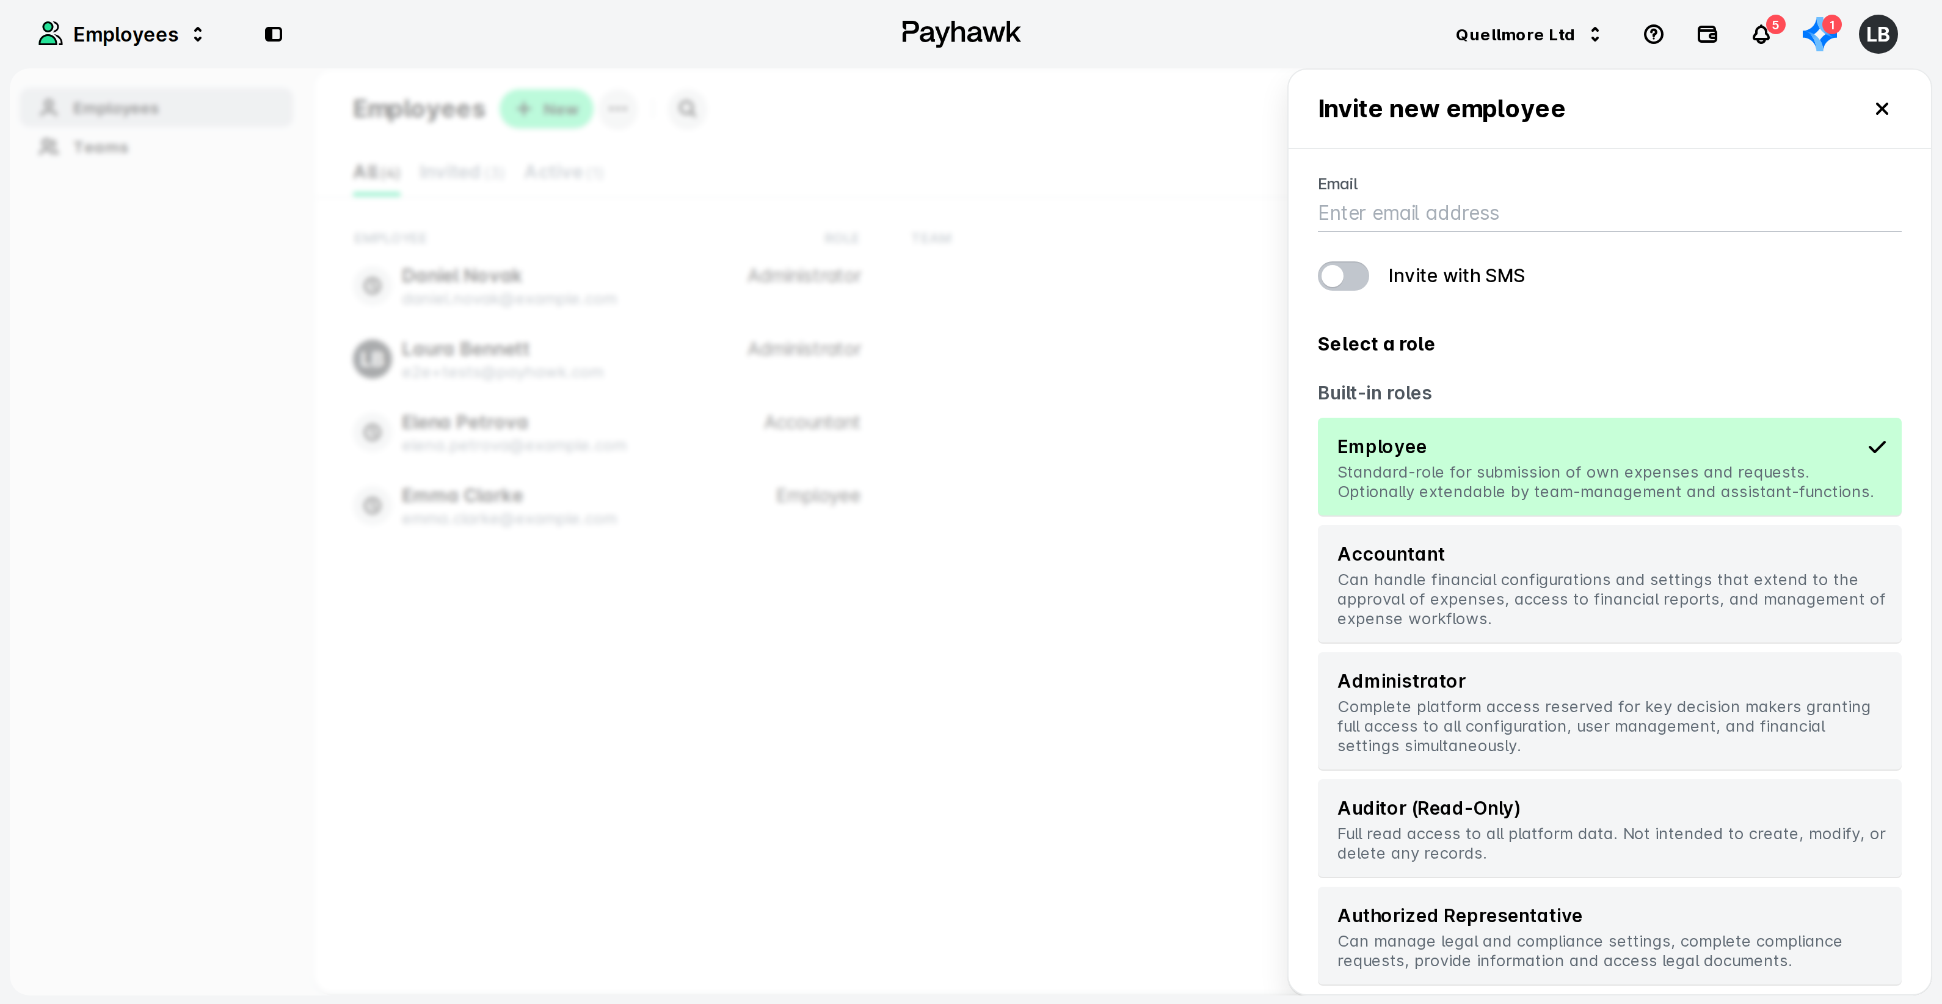This screenshot has height=1004, width=1942.
Task: Collapse the sidebar panel icon
Action: (x=273, y=34)
